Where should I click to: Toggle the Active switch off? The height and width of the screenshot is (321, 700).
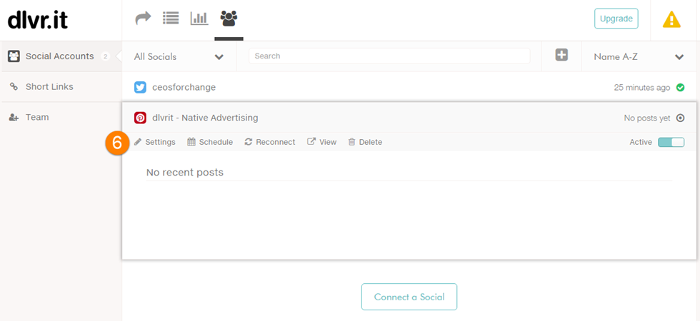671,142
